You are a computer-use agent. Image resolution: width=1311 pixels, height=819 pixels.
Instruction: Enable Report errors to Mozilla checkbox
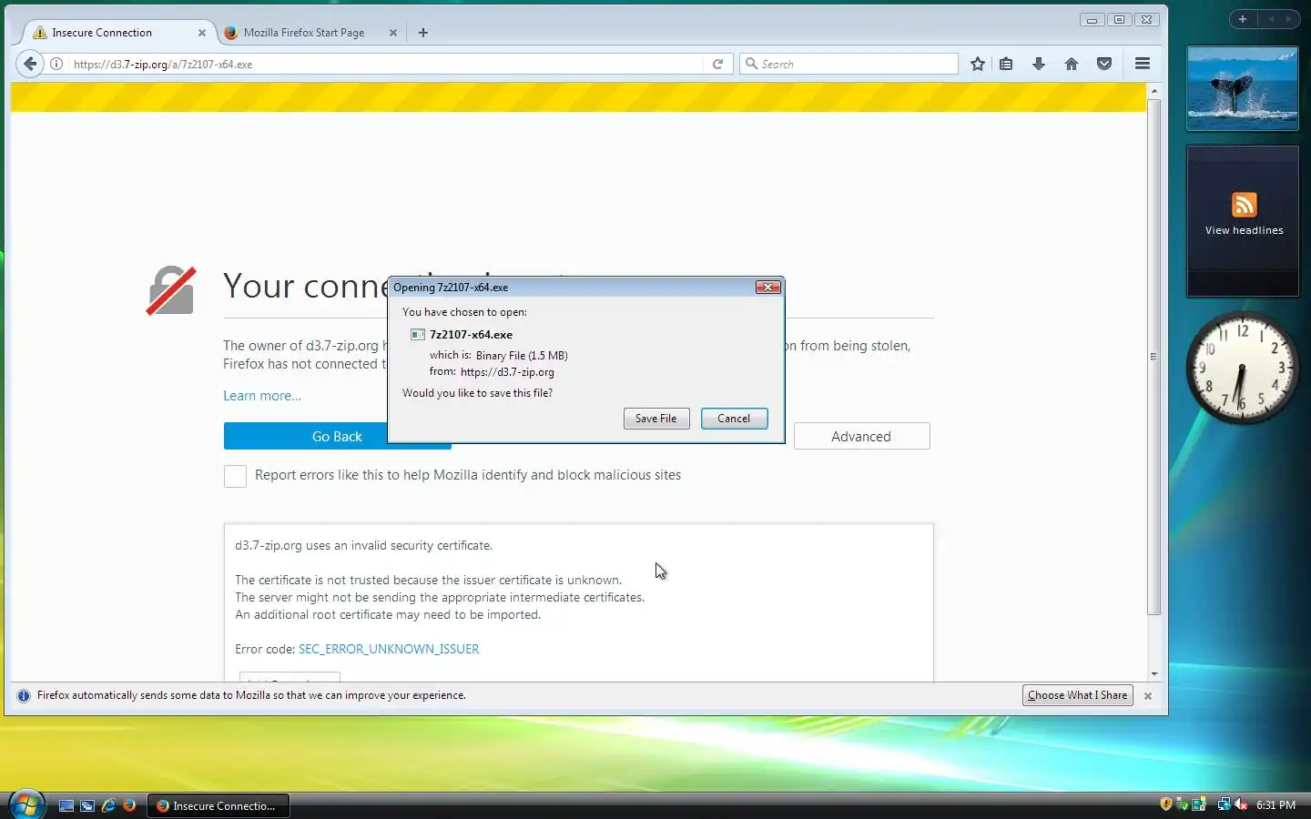(235, 476)
